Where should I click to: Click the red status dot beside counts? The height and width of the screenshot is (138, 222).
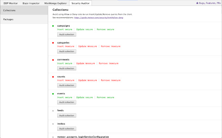click(53, 77)
